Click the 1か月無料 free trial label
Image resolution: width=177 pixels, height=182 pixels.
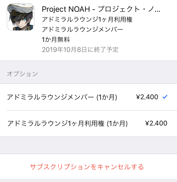coord(56,40)
